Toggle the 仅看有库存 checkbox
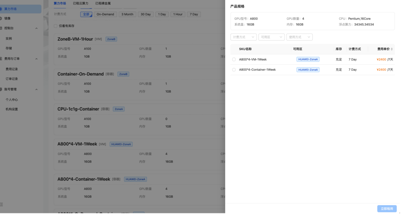 coord(55,26)
